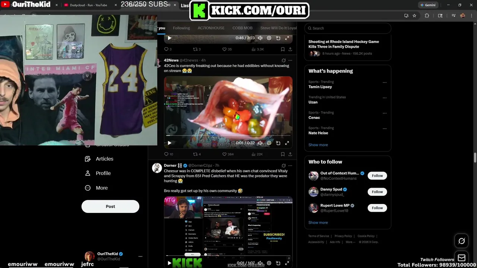The image size is (477, 268).
Task: Open options for Cenac trend
Action: click(385, 113)
